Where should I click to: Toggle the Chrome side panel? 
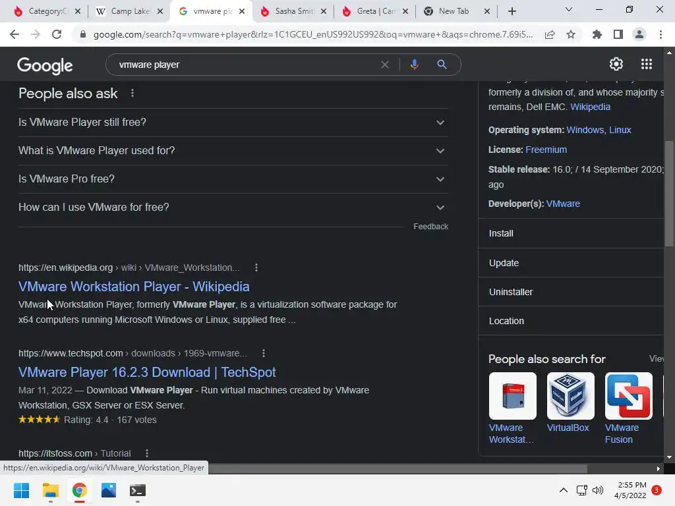pos(618,34)
